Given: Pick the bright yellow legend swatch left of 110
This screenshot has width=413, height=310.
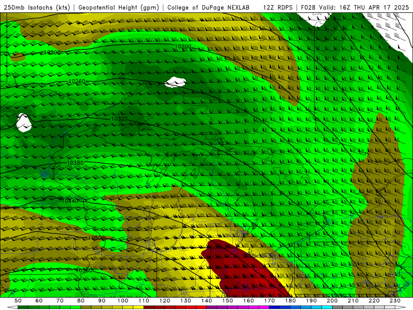Looking at the screenshot, I should pos(138,307).
